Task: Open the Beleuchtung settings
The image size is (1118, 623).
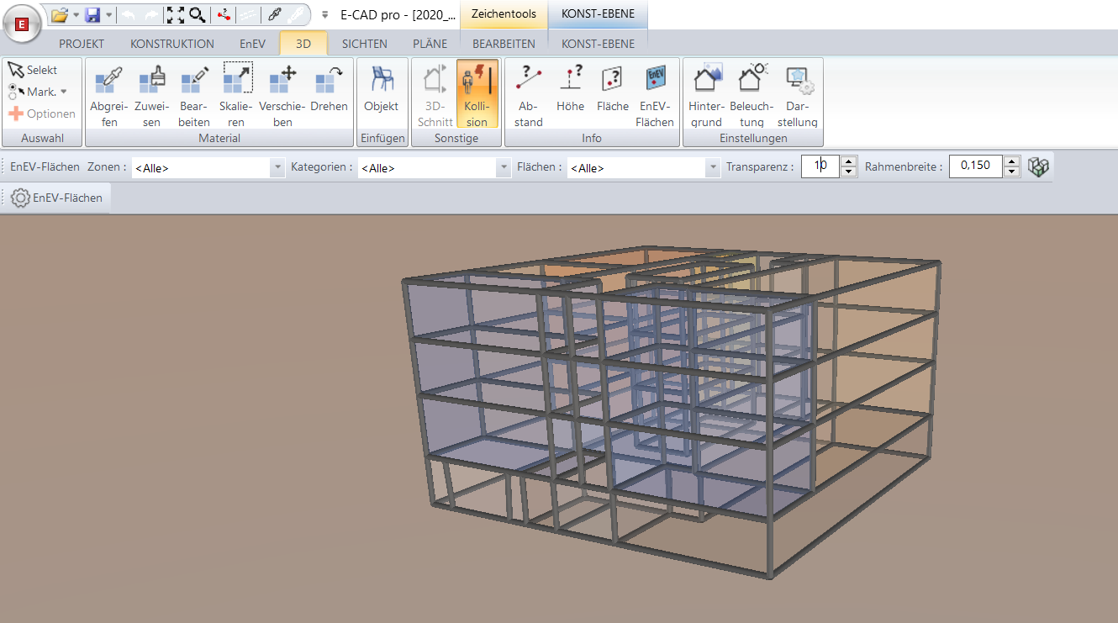Action: [751, 92]
